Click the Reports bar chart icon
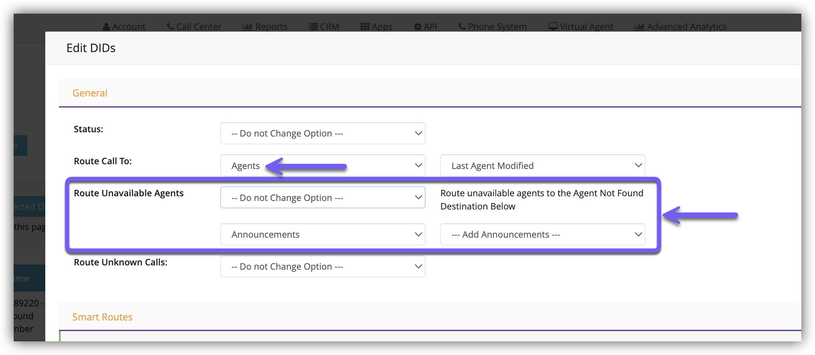This screenshot has width=815, height=355. 247,27
